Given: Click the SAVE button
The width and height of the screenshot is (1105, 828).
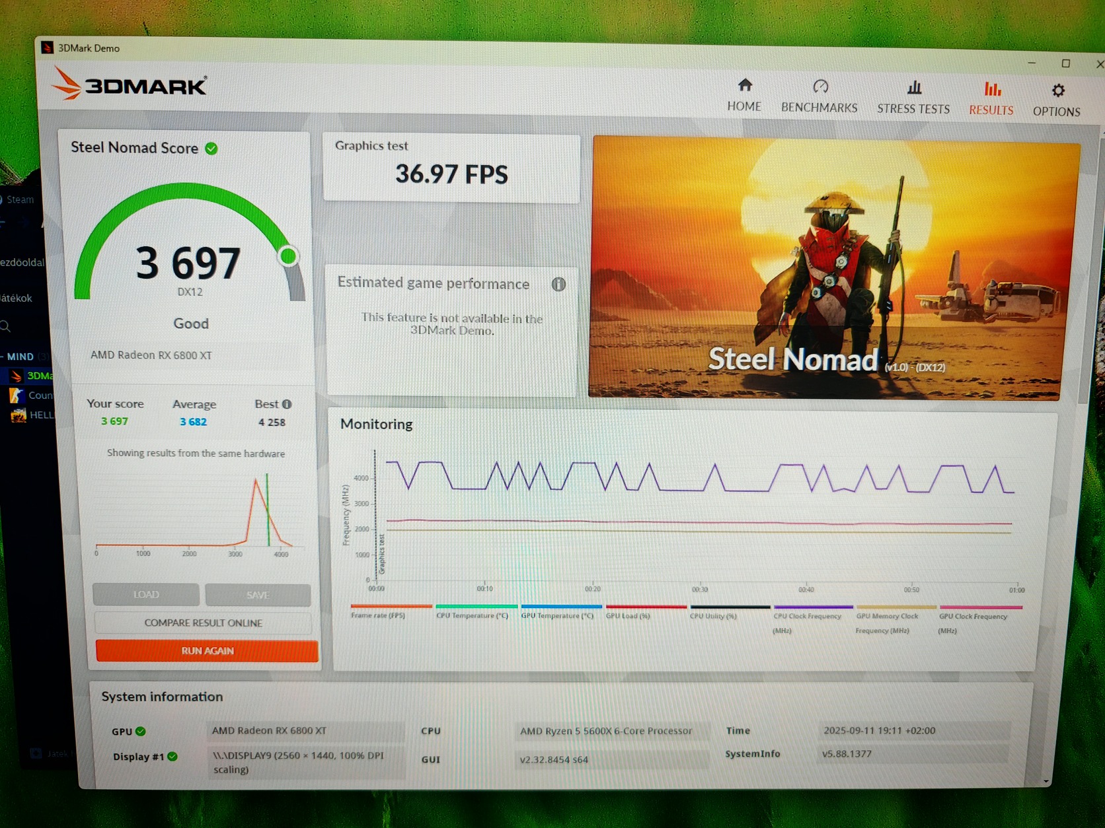Looking at the screenshot, I should 258,595.
